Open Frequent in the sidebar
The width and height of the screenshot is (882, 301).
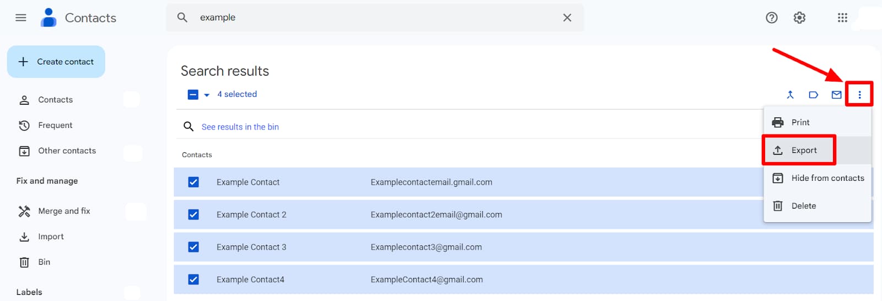click(x=55, y=125)
